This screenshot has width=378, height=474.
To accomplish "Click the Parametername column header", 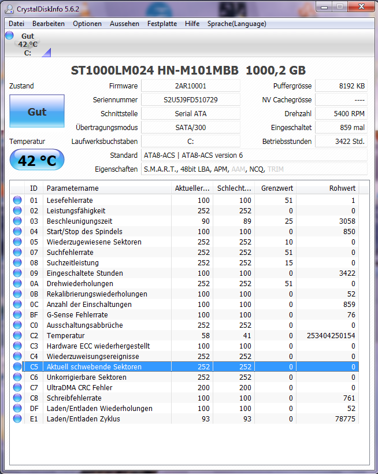I will (108, 188).
